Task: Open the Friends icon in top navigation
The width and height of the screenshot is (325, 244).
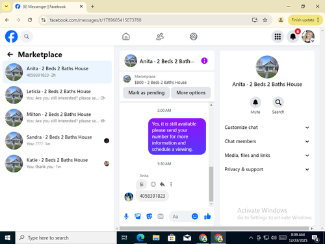Action: click(x=160, y=36)
